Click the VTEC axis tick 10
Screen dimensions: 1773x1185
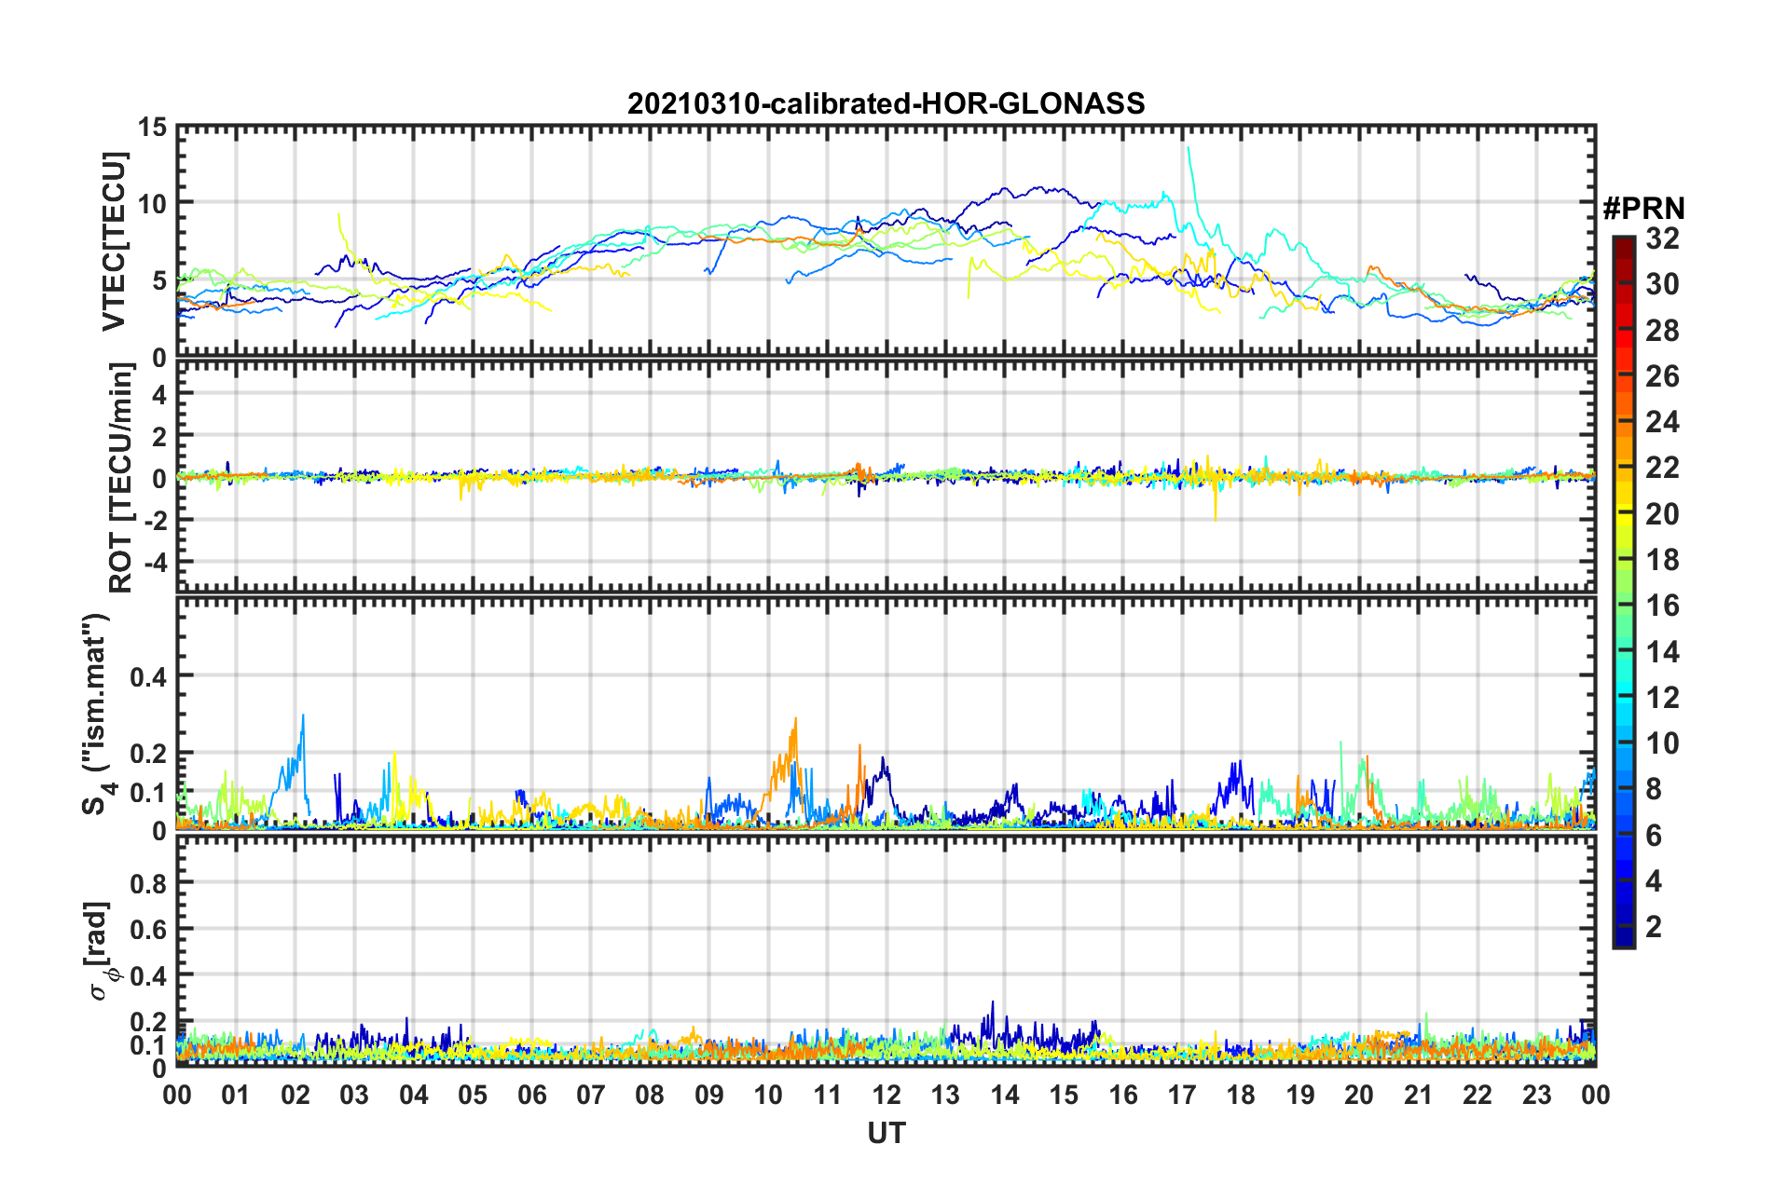pyautogui.click(x=152, y=203)
